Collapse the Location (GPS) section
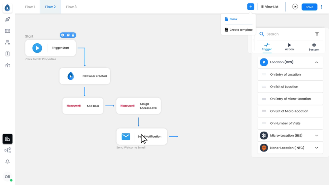The width and height of the screenshot is (329, 185). coord(316,62)
